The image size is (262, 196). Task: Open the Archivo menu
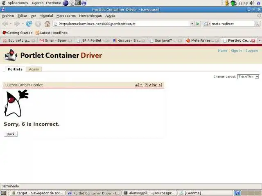click(8, 16)
